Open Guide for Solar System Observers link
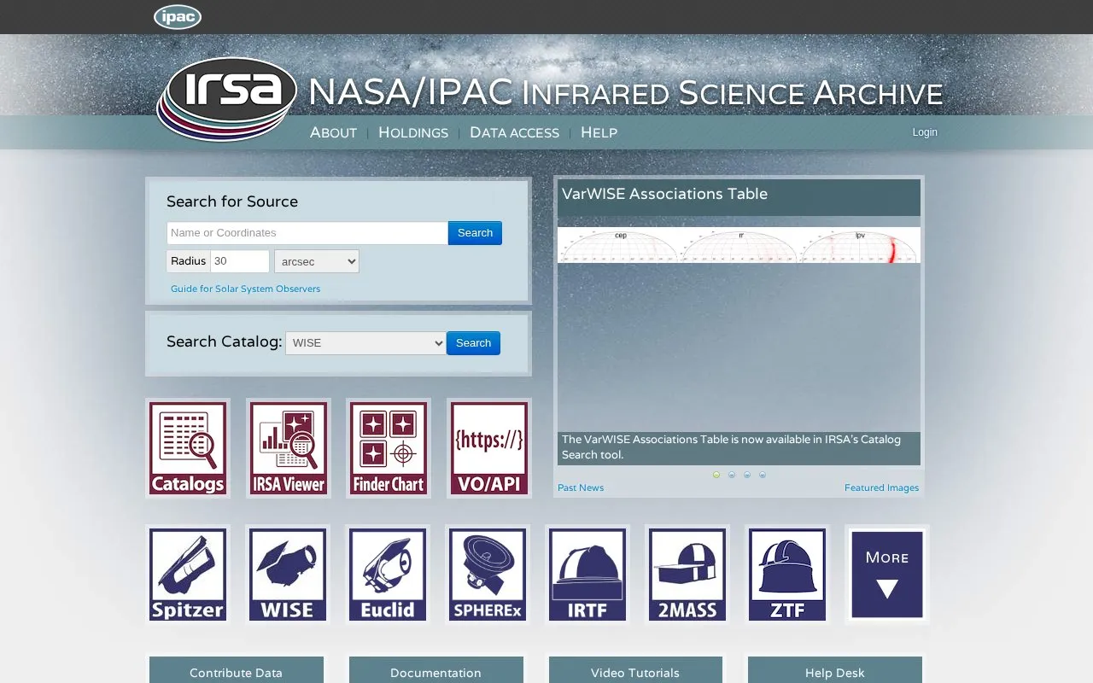This screenshot has height=683, width=1093. 246,289
